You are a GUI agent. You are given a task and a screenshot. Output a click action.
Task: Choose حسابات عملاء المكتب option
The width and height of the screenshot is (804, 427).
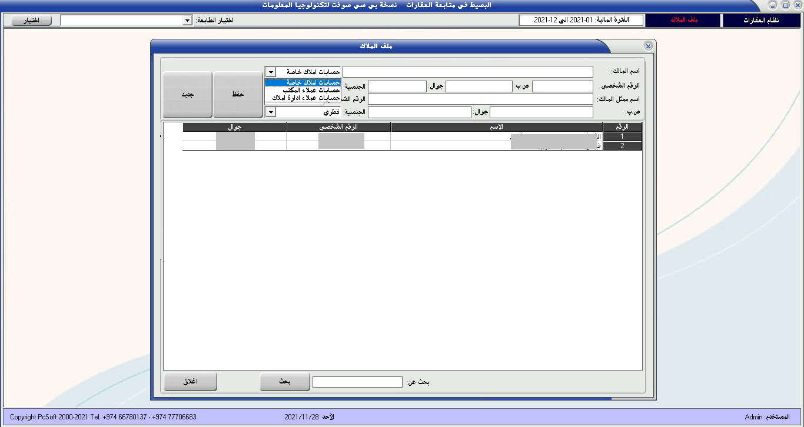[x=303, y=90]
